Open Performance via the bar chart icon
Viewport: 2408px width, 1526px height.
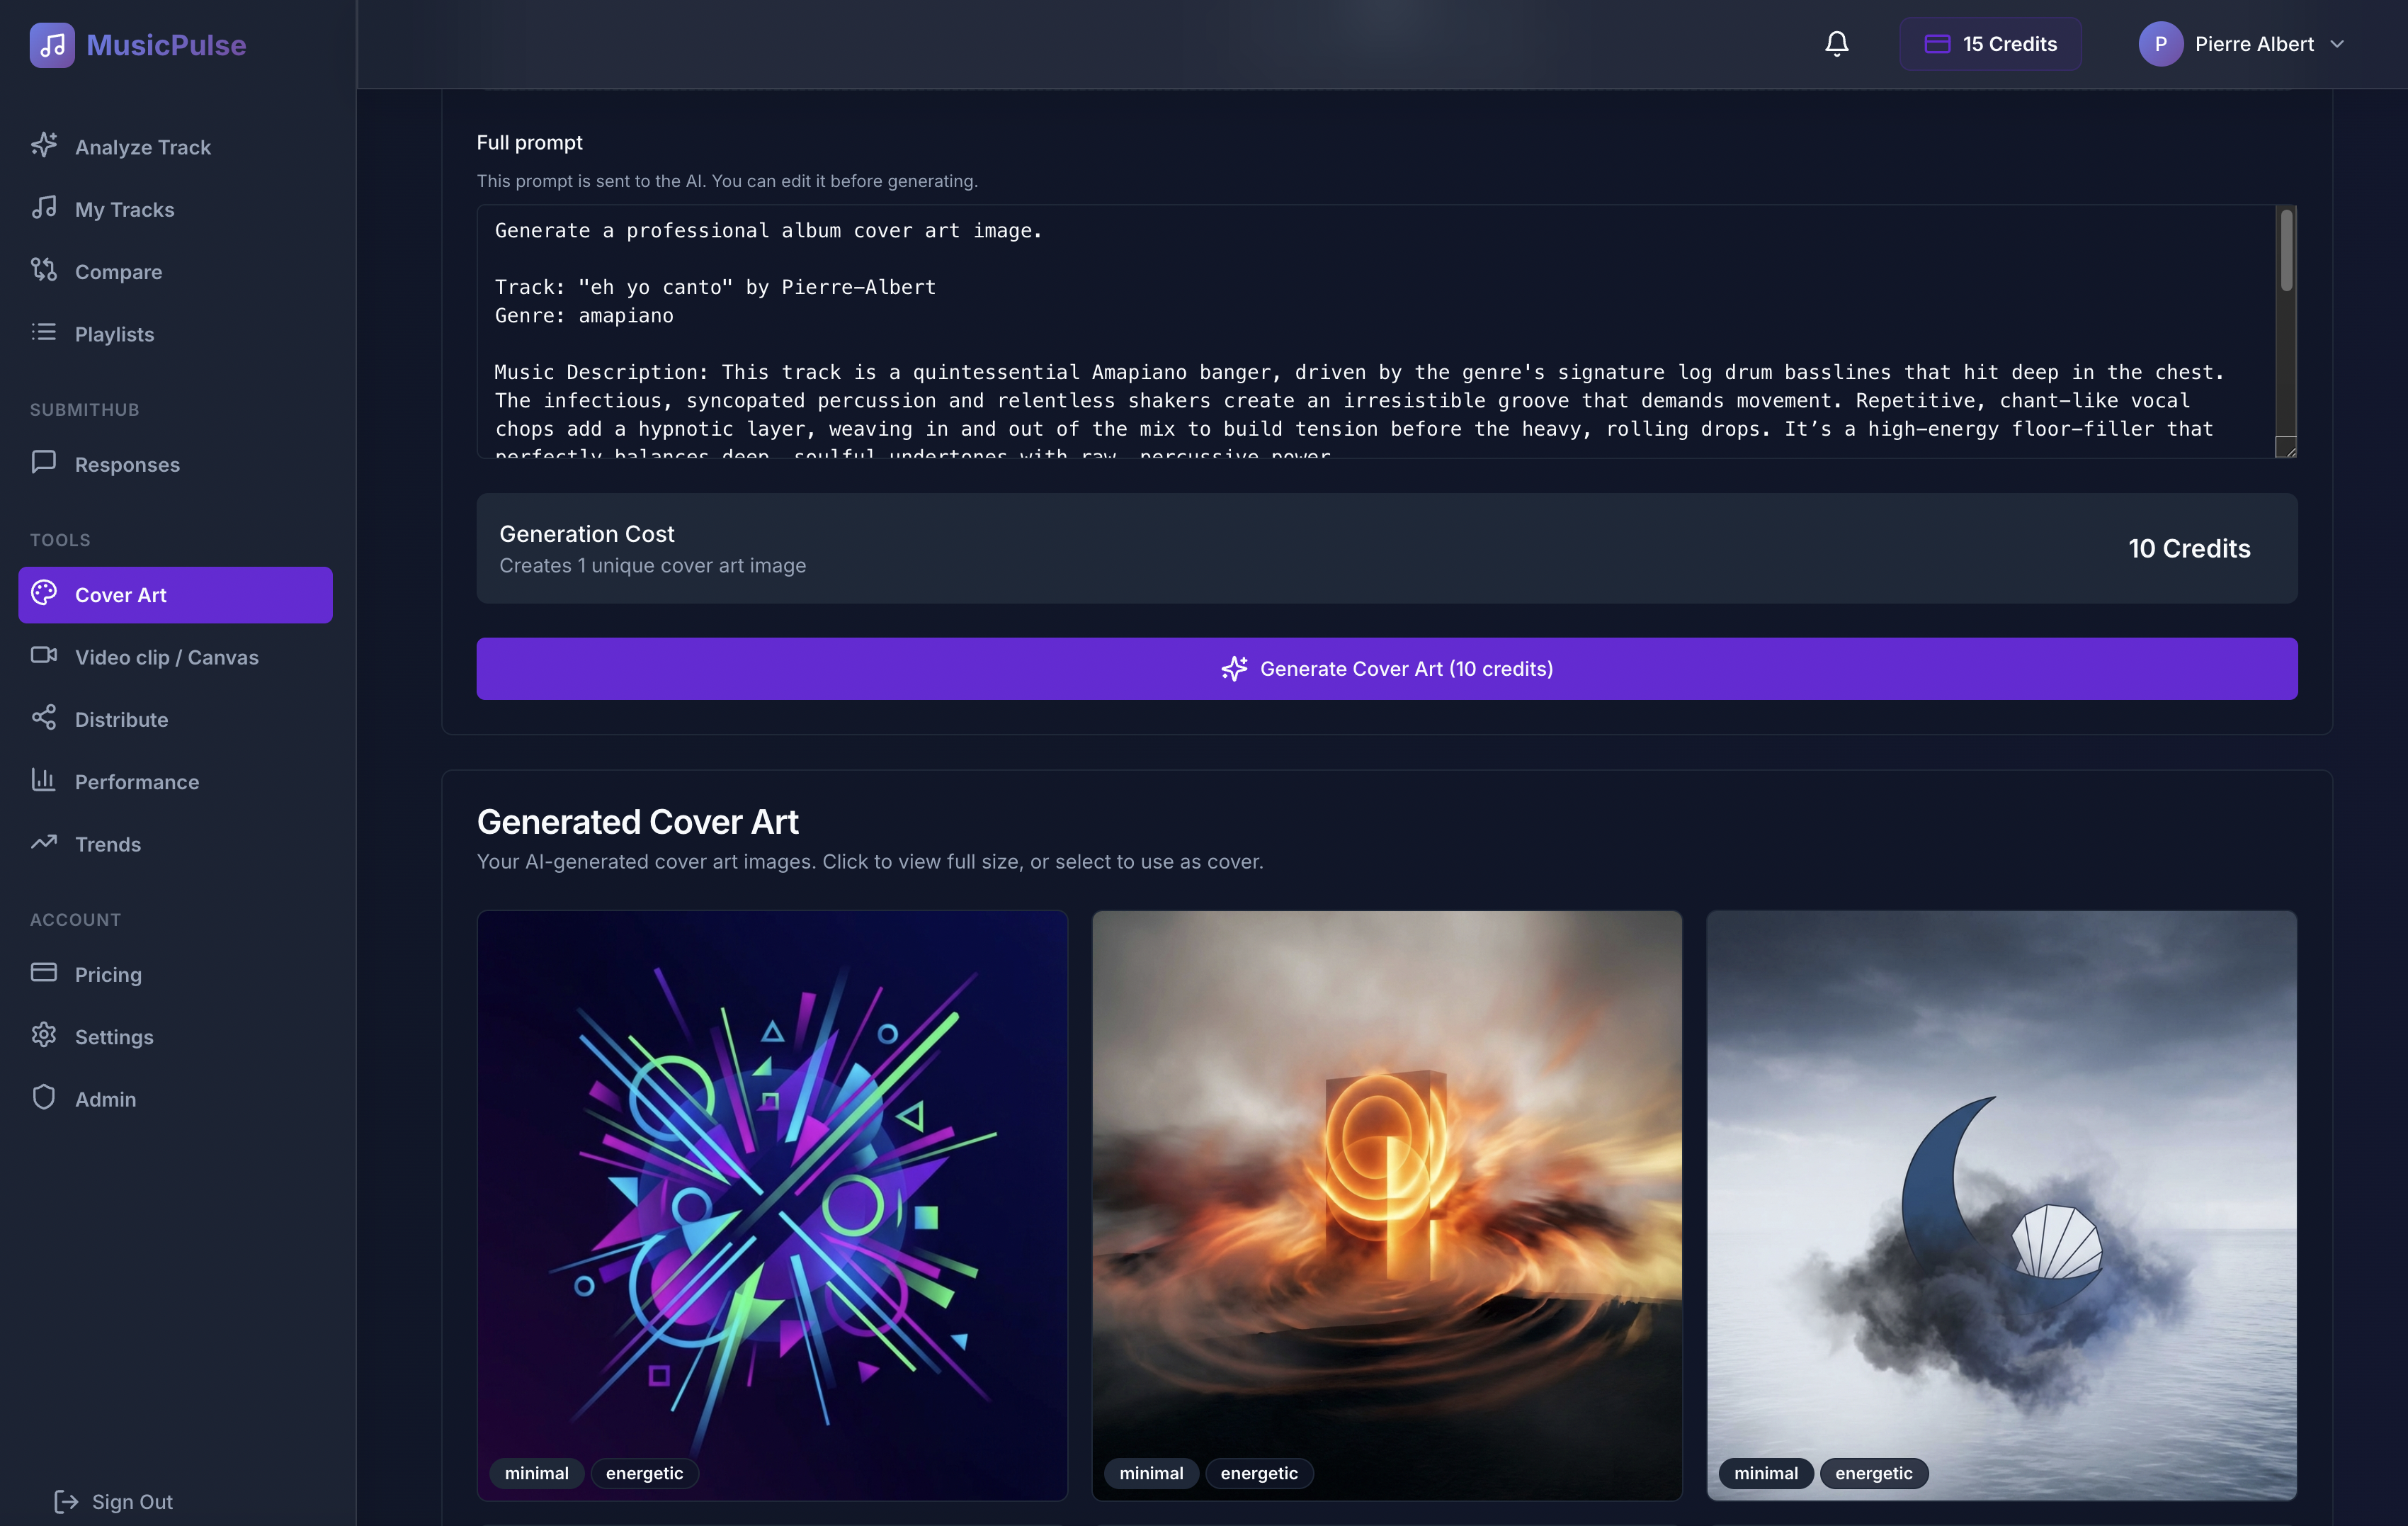click(44, 781)
